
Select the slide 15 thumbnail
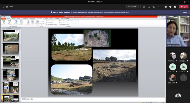pyautogui.click(x=11, y=75)
